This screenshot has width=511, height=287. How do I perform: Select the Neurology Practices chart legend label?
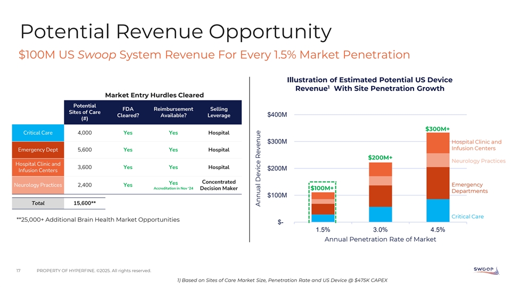coord(478,161)
